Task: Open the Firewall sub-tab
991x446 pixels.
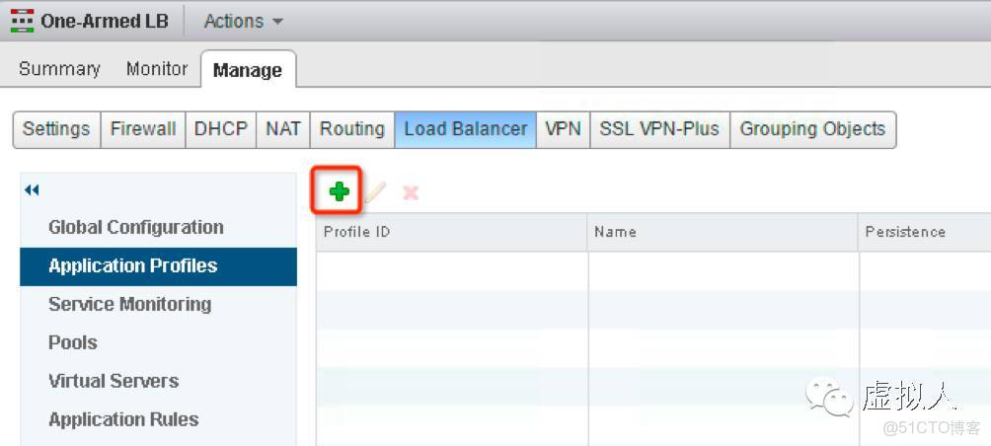Action: [x=143, y=129]
